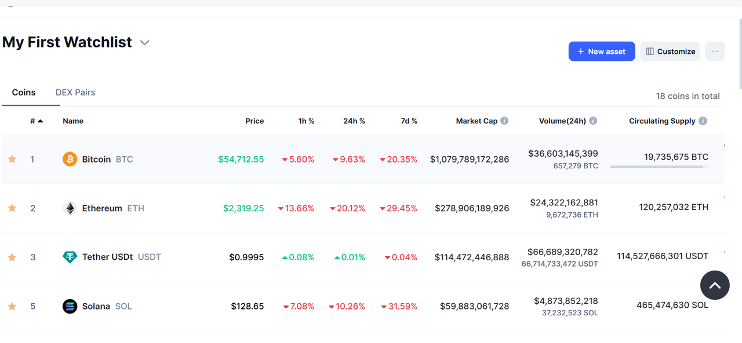Viewport: 742px width, 343px height.
Task: Click Solana 7d change 31.59%
Action: click(x=399, y=307)
